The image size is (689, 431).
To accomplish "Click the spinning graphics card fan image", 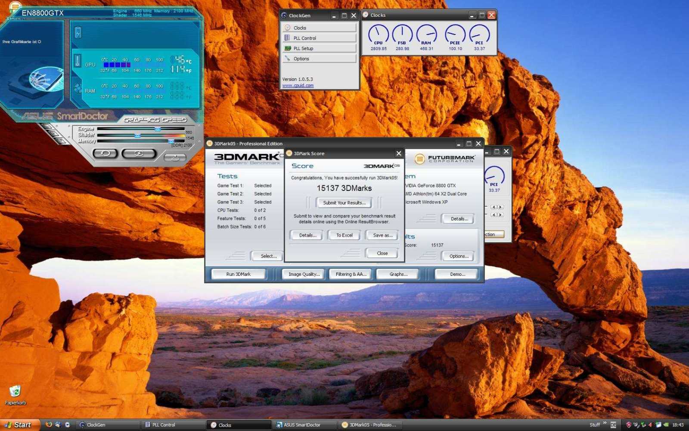I will pyautogui.click(x=46, y=80).
